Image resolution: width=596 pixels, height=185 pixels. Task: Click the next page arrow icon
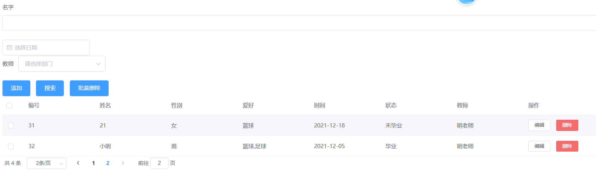click(123, 163)
